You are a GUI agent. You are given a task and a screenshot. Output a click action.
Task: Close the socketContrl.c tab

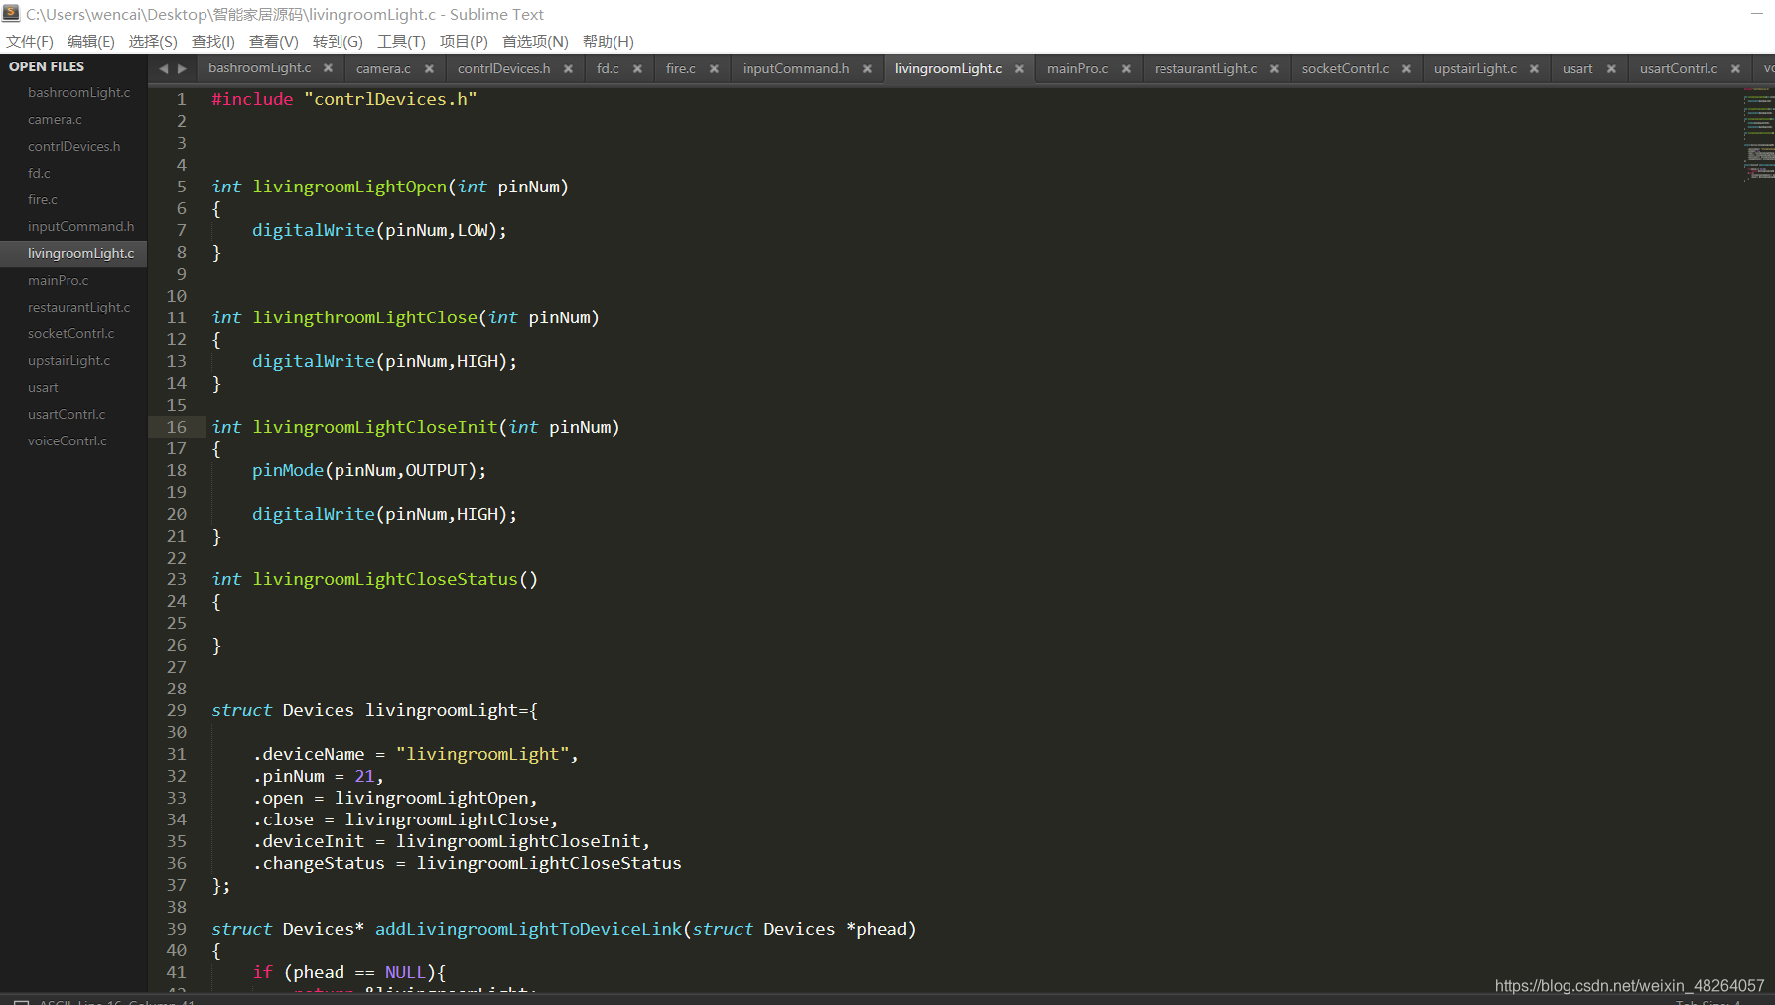1406,68
